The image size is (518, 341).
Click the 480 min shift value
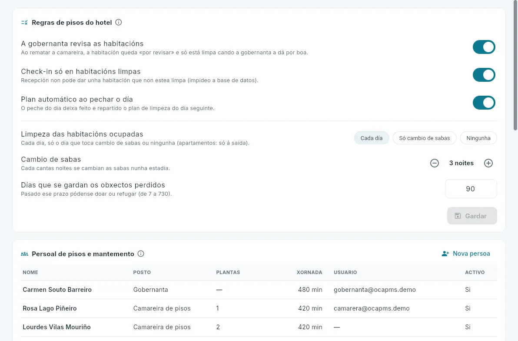click(x=310, y=290)
